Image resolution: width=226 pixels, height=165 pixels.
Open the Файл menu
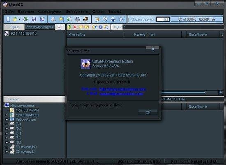coord(9,12)
